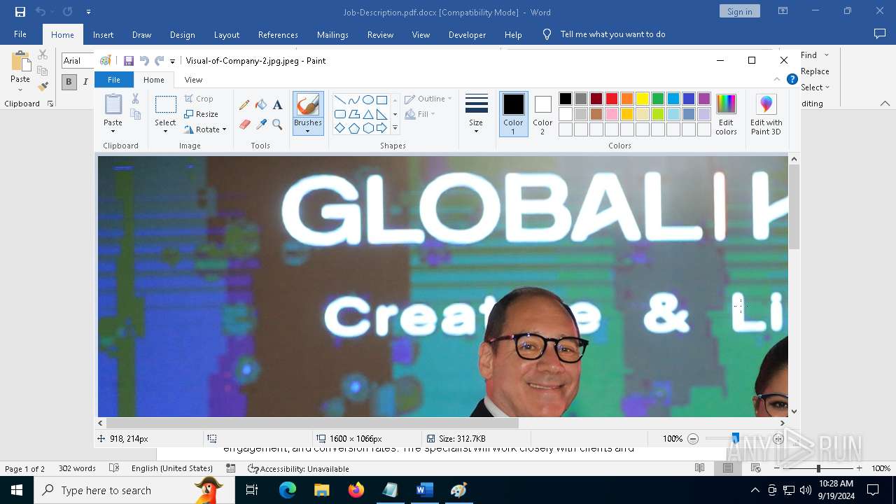Image resolution: width=896 pixels, height=504 pixels.
Task: Switch to Paint View tab
Action: 193,80
